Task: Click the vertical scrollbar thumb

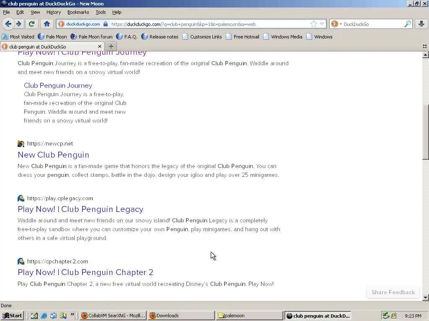Action: click(x=426, y=132)
